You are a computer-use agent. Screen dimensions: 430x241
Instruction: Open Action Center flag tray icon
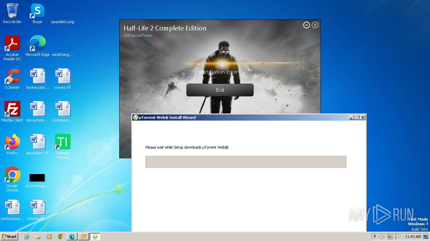click(x=398, y=237)
